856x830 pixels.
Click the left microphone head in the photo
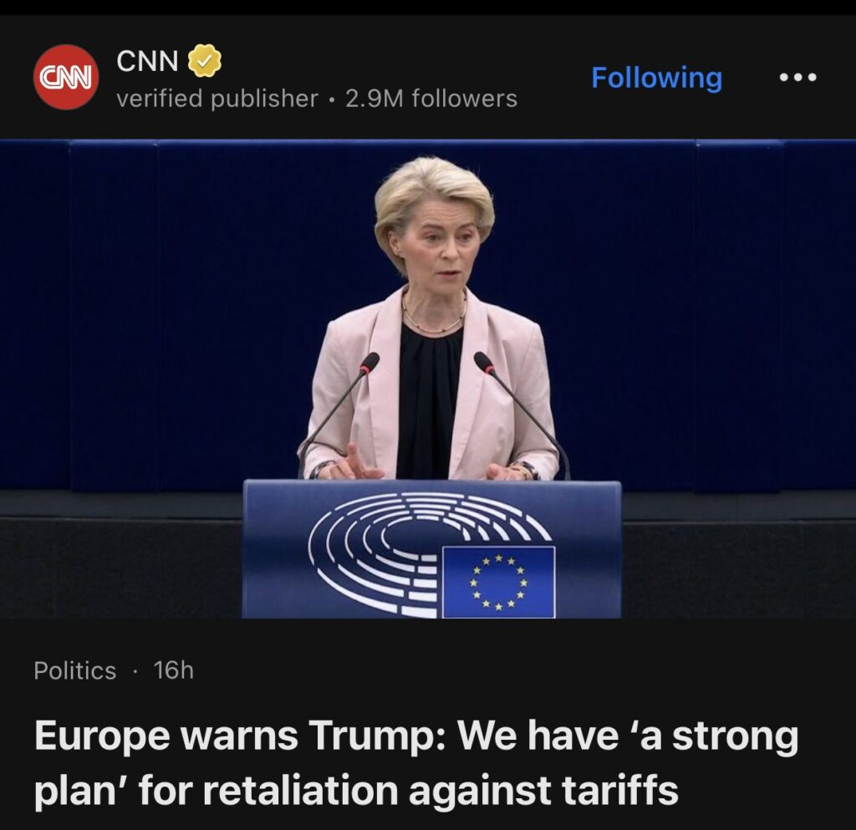(369, 363)
